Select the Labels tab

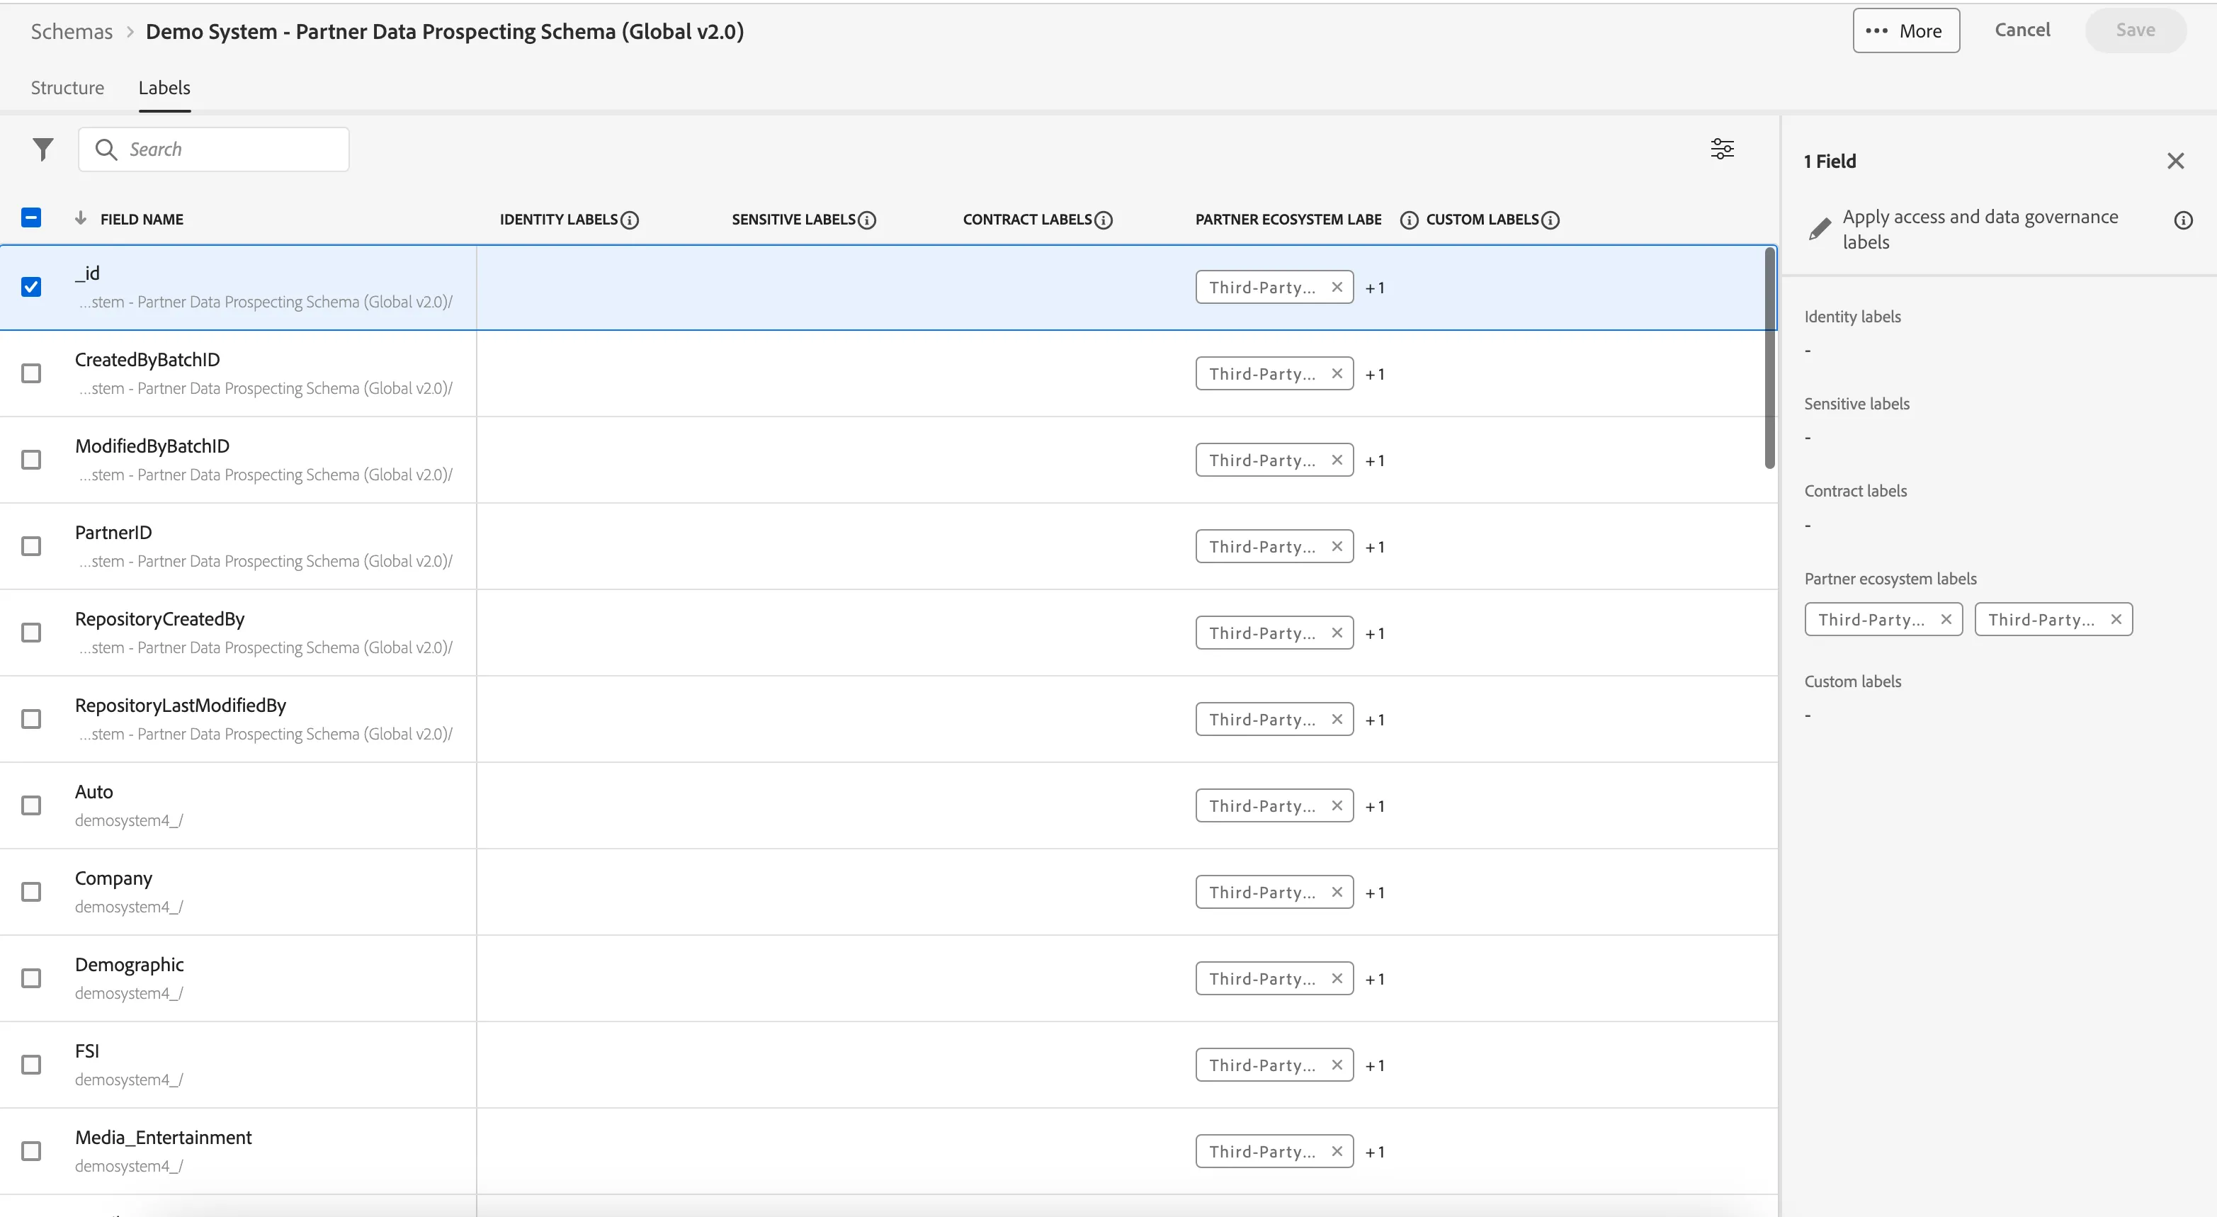[x=164, y=88]
